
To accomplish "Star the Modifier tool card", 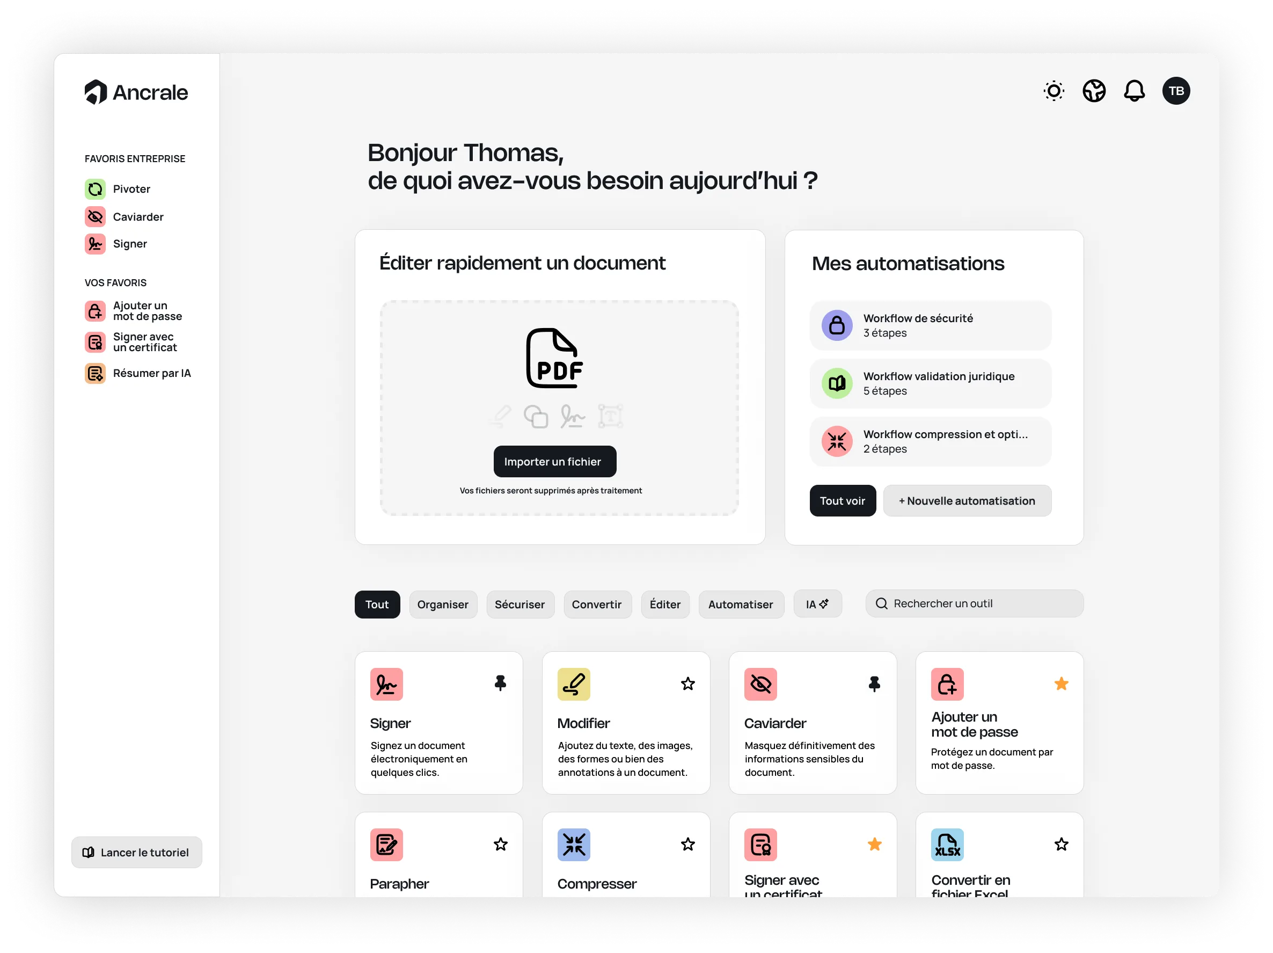I will click(687, 683).
